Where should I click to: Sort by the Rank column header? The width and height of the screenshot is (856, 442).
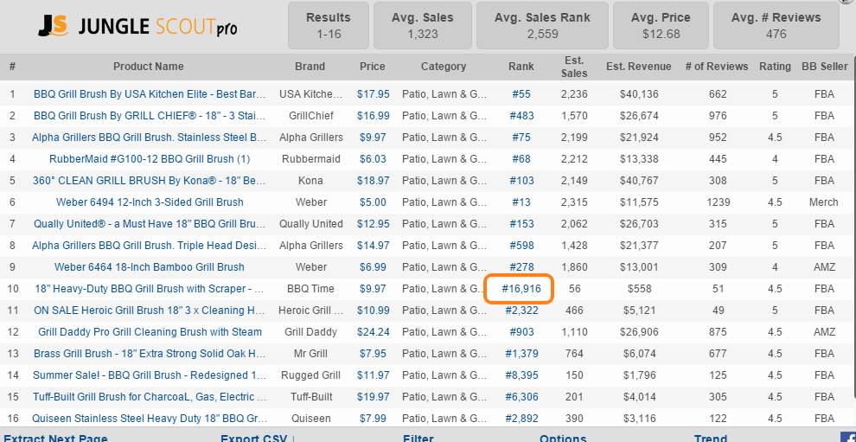point(521,67)
